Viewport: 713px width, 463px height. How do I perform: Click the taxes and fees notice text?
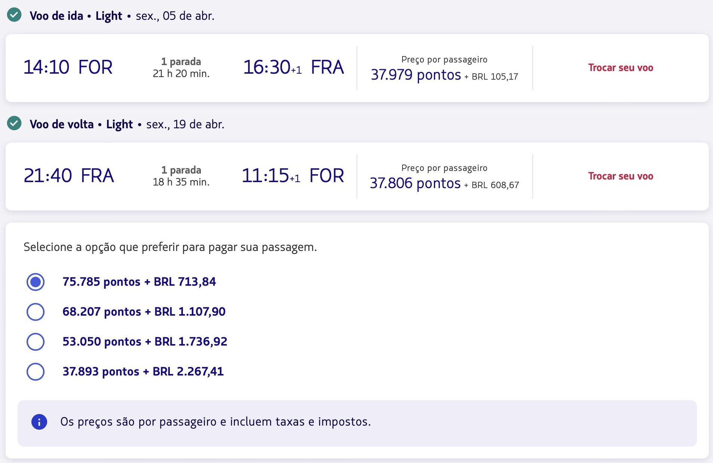pos(215,422)
